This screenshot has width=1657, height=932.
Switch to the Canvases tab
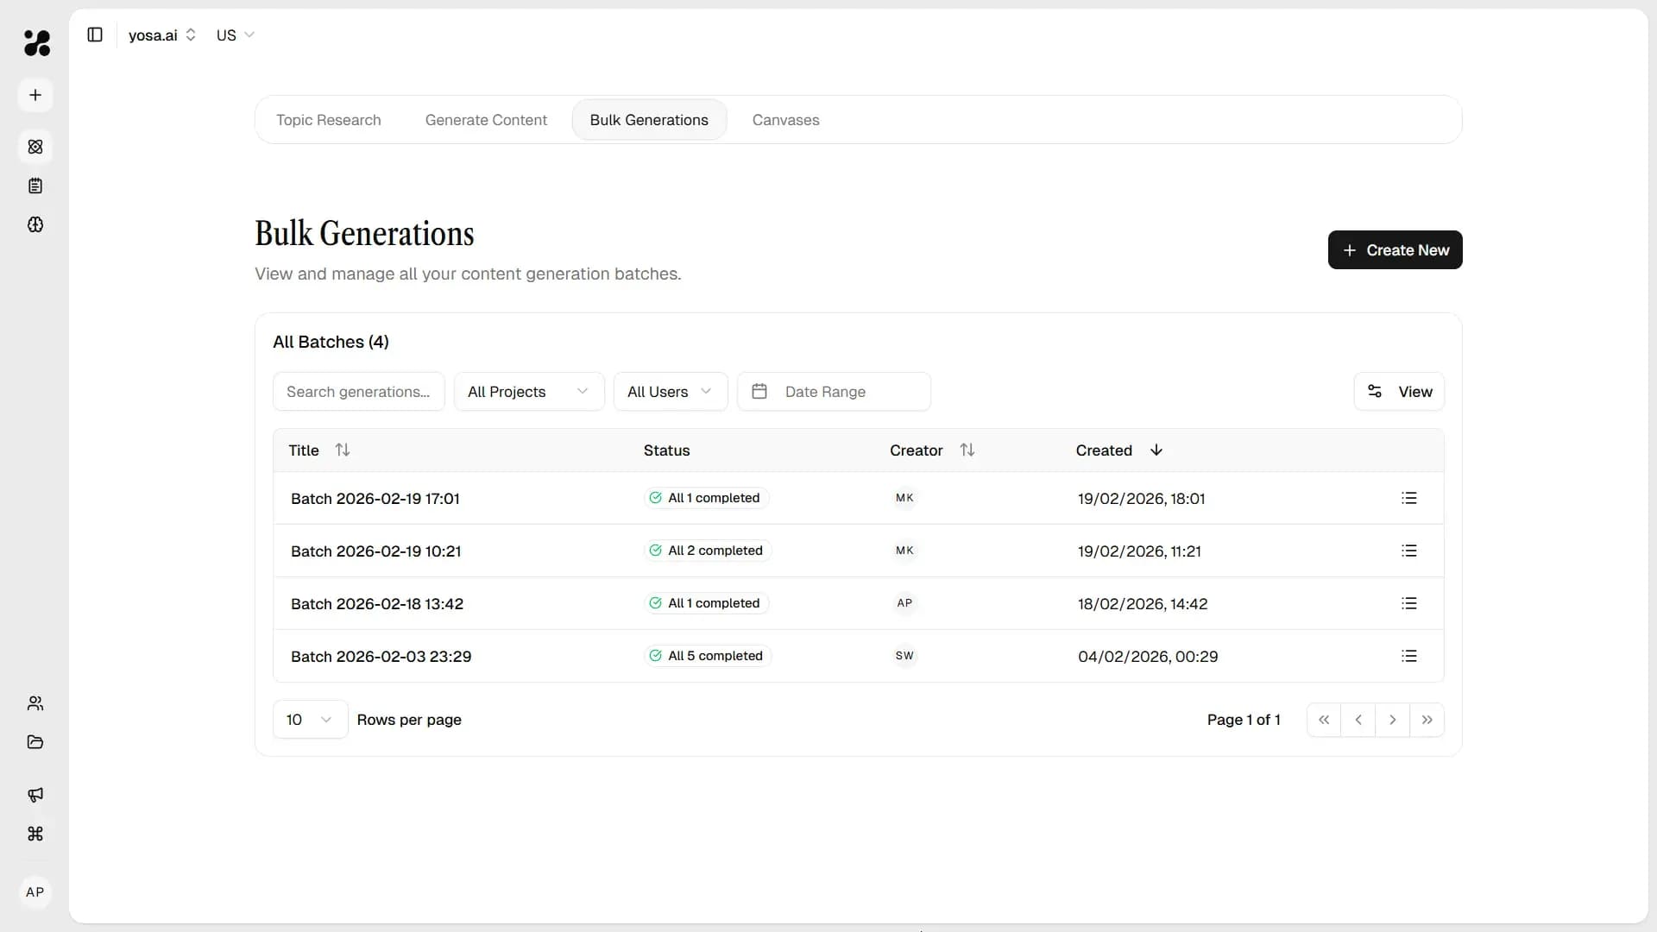click(x=785, y=120)
